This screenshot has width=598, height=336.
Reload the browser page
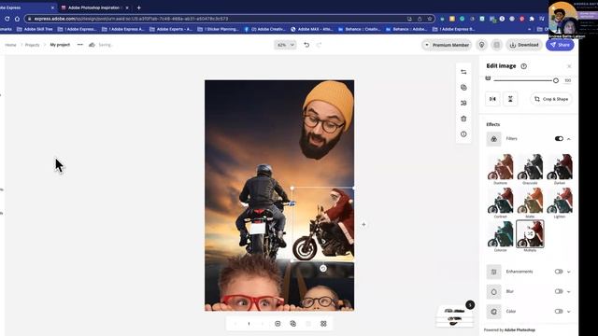[x=7, y=19]
